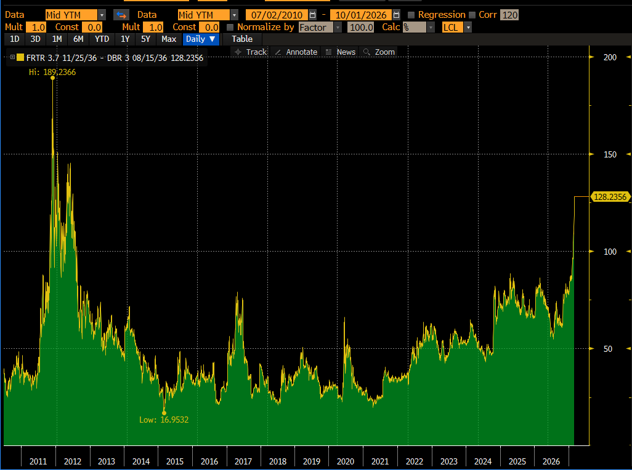Expand the legend plus box
Image resolution: width=632 pixels, height=470 pixels.
click(x=12, y=57)
